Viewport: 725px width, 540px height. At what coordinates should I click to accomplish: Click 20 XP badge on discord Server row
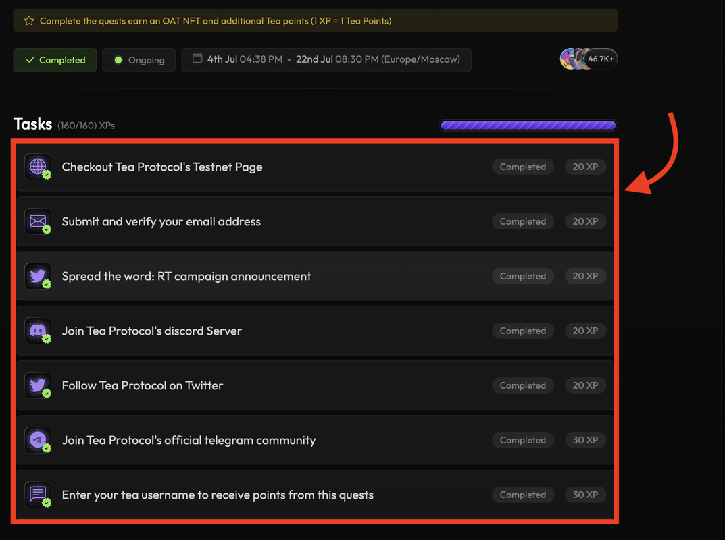585,331
